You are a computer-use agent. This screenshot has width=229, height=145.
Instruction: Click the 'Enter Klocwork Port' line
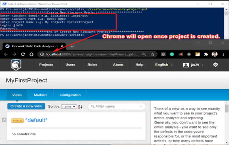33,19
